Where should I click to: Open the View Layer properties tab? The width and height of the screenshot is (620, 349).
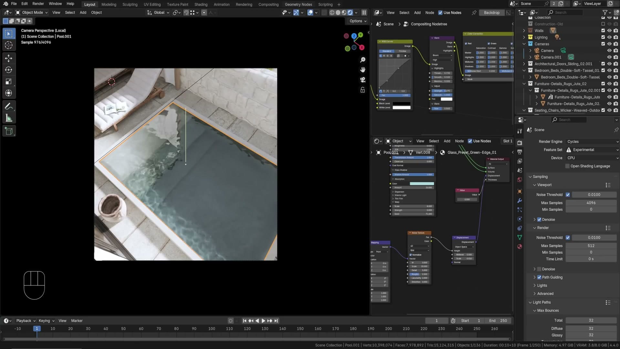[520, 161]
